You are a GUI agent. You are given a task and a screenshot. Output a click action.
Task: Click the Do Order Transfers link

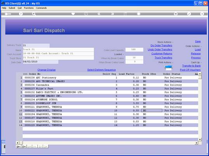point(161,45)
